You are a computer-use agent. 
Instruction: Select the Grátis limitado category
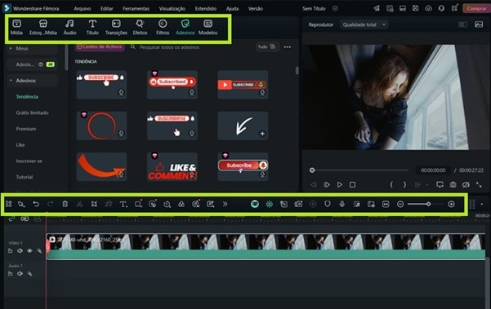pyautogui.click(x=32, y=113)
